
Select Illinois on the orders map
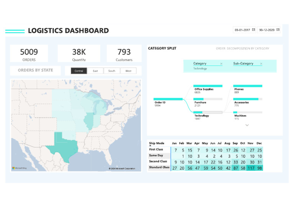click(x=88, y=120)
